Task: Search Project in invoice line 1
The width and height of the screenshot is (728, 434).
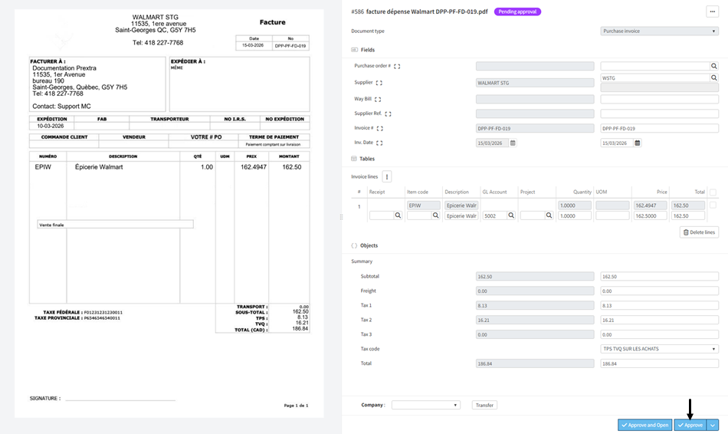Action: 549,215
